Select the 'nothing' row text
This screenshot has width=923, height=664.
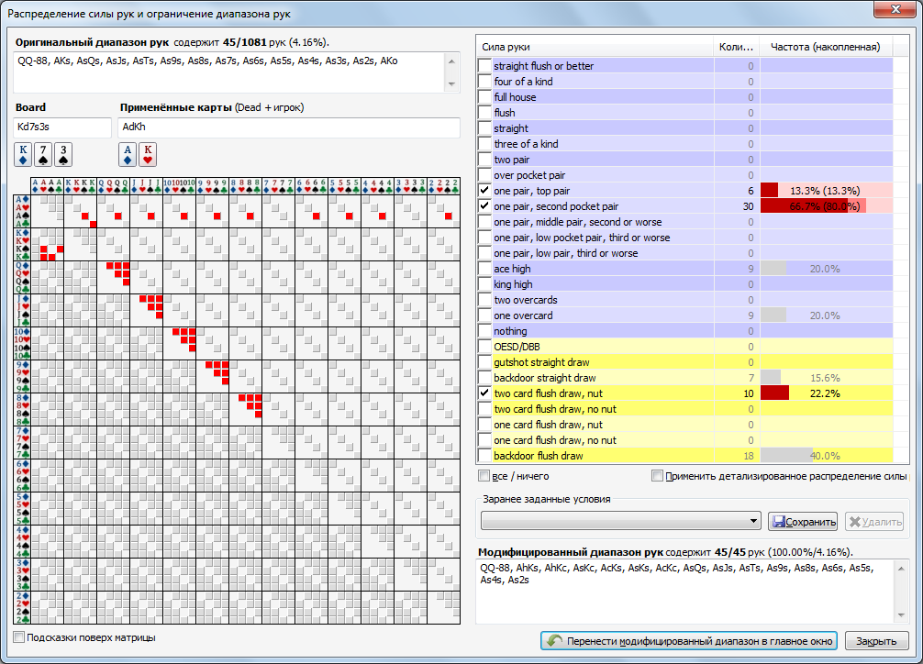[x=510, y=331]
